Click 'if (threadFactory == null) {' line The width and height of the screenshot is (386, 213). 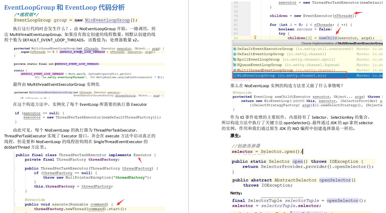tap(66, 173)
